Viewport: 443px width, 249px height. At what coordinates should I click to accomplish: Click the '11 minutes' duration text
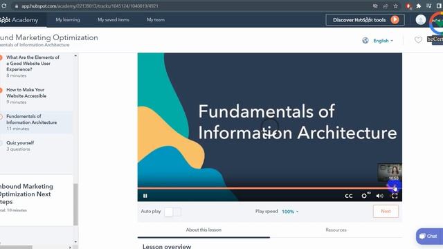(17, 129)
